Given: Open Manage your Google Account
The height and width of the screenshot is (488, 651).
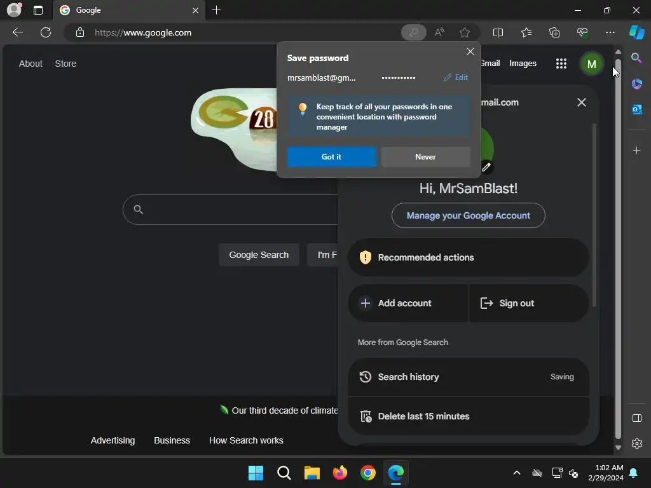Looking at the screenshot, I should (468, 215).
